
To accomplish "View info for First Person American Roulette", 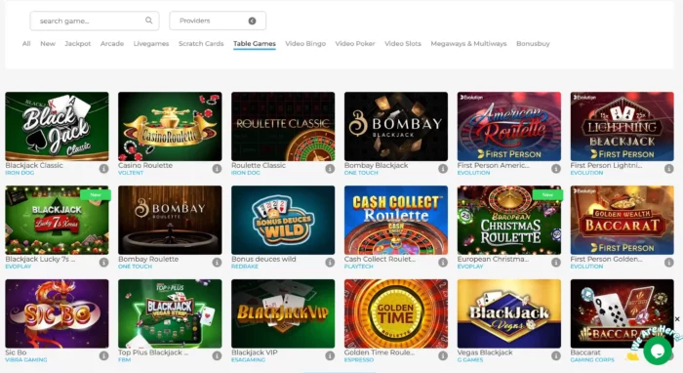I will [556, 169].
